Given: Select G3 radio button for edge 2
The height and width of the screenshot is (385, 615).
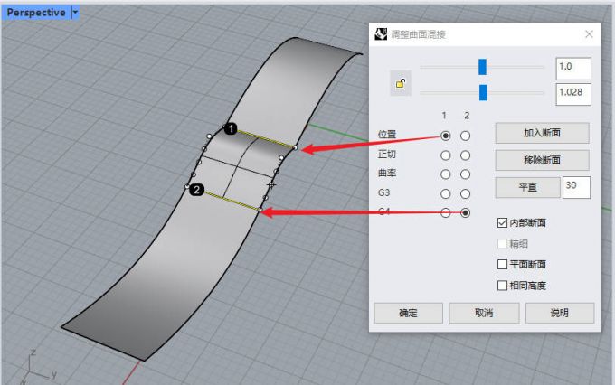Looking at the screenshot, I should click(x=465, y=193).
